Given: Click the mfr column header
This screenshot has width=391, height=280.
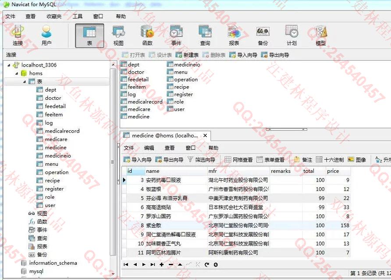Looking at the screenshot, I should pos(238,171).
